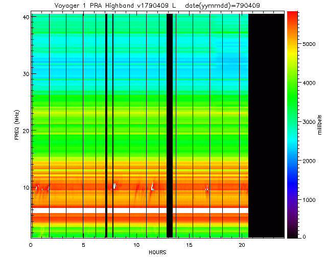Click the HOURS axis label
The image size is (327, 261).
coord(157,252)
